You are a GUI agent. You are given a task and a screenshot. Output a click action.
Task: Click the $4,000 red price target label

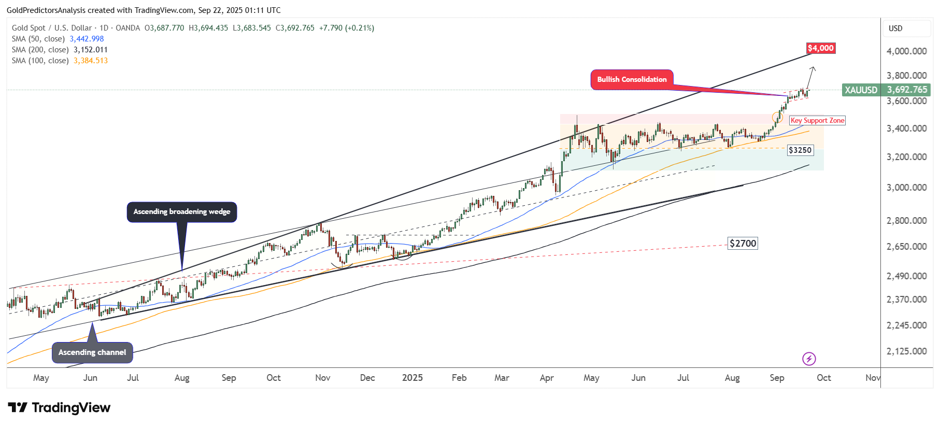pyautogui.click(x=821, y=48)
